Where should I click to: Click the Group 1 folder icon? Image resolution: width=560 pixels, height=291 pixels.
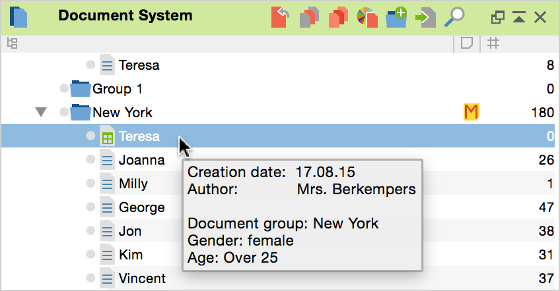[x=81, y=89]
